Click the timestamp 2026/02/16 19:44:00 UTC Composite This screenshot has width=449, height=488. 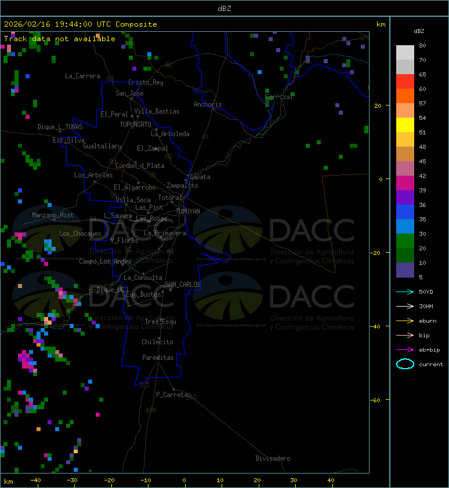point(81,24)
